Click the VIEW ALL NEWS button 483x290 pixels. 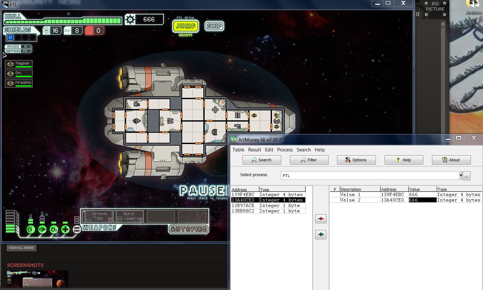(21, 248)
